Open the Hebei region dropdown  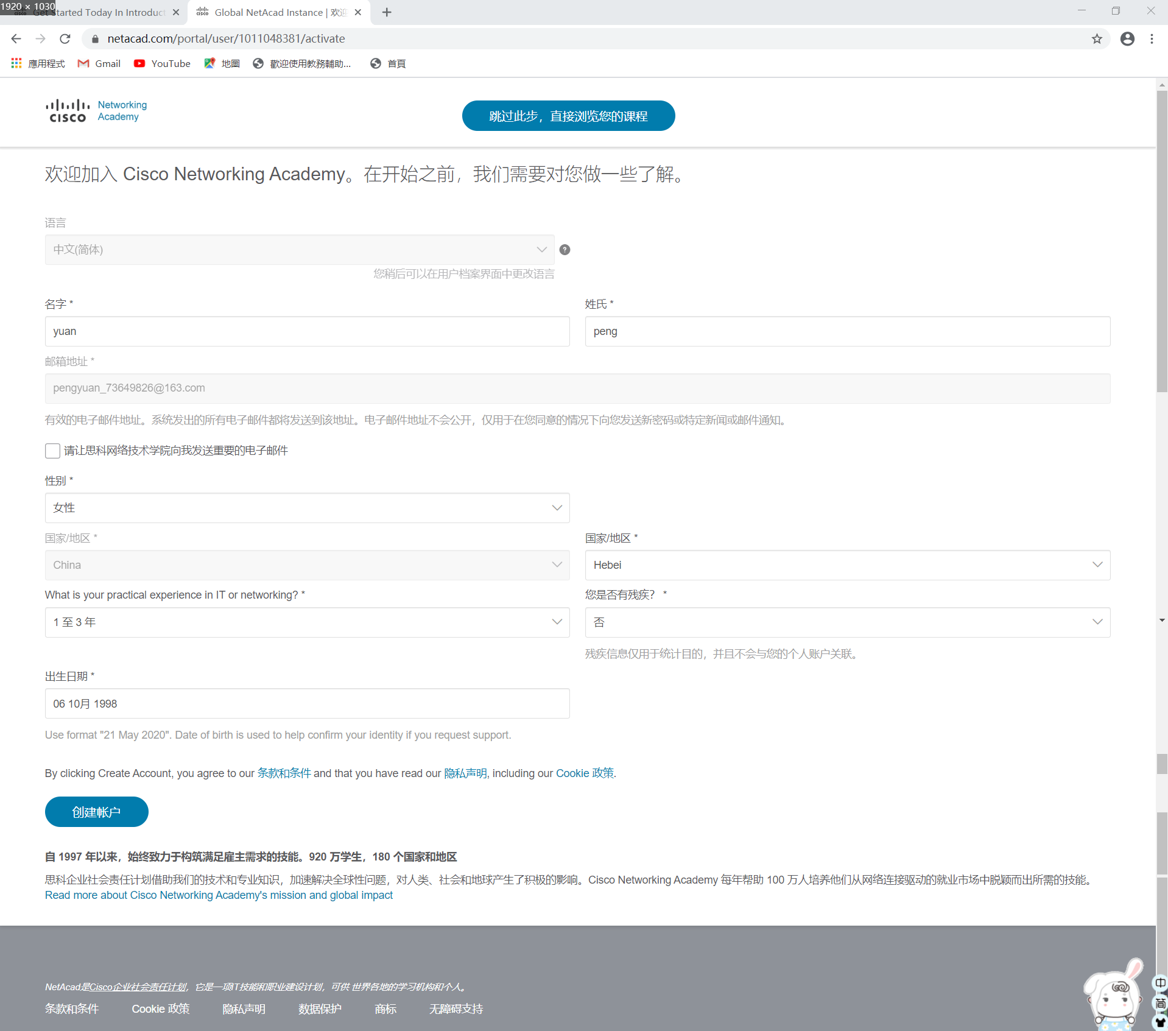click(847, 565)
